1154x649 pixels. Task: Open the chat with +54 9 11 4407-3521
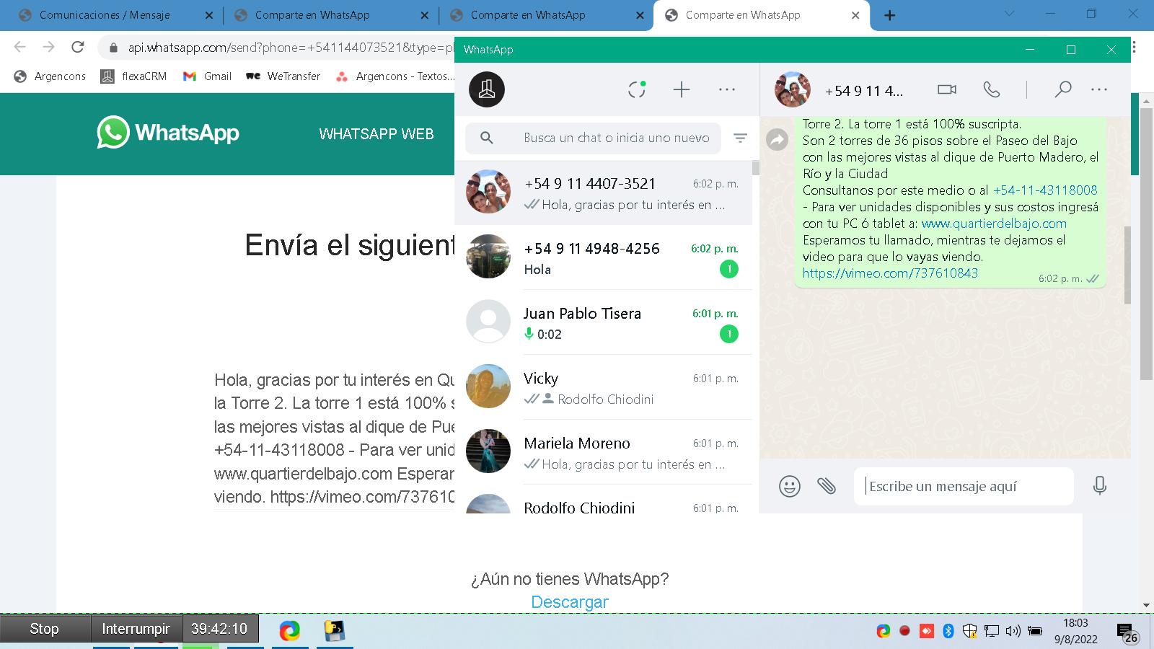point(603,193)
